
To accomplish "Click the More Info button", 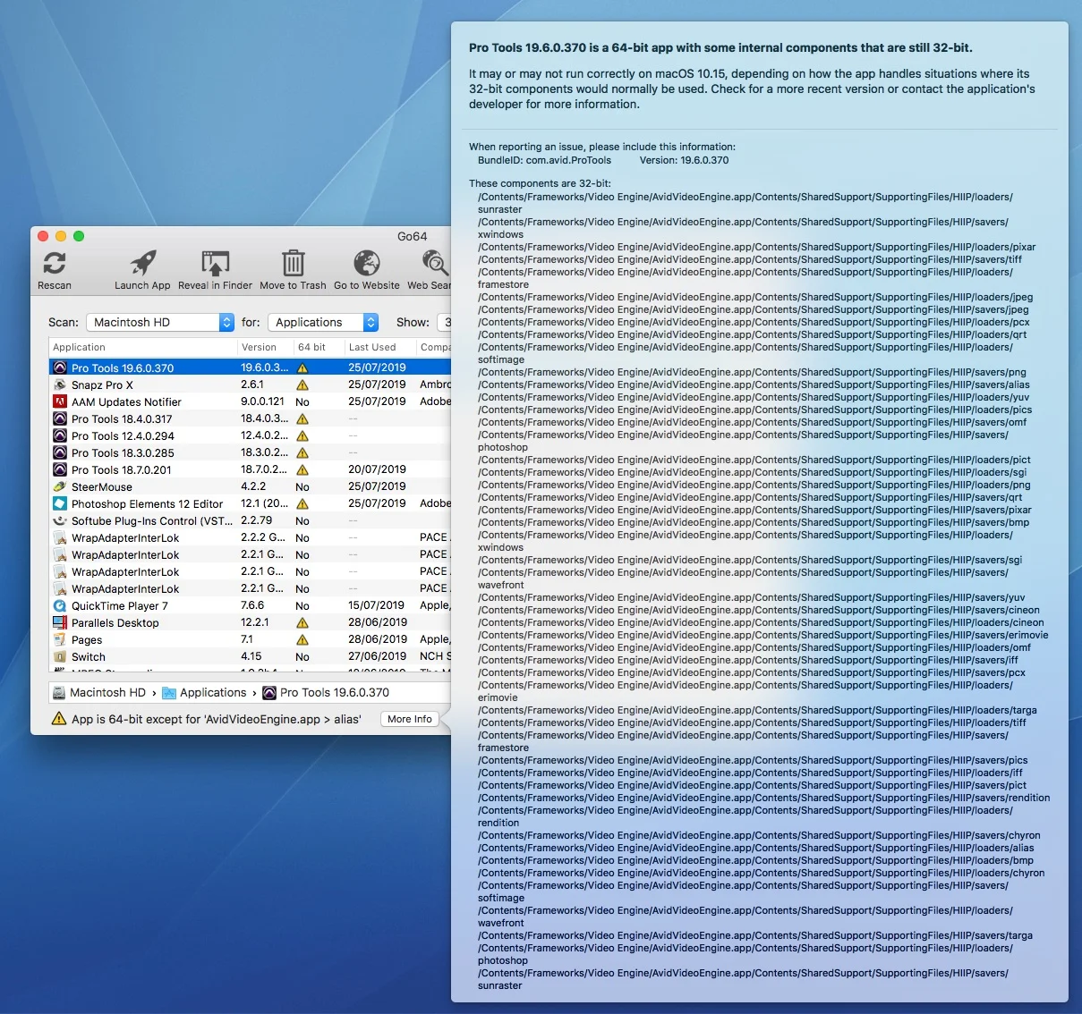I will 410,719.
